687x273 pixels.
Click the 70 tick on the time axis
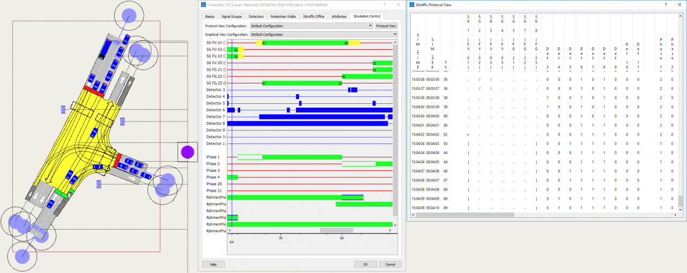(280, 238)
